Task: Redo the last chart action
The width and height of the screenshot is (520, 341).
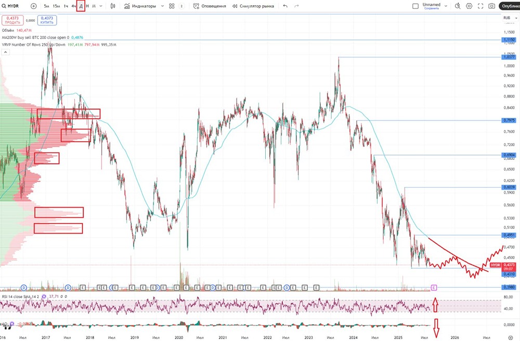Action: pos(296,6)
